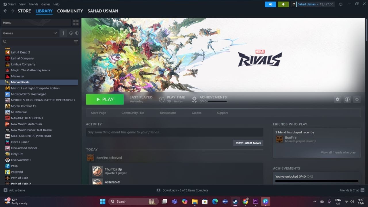Click achievements progress bar in sidebar
This screenshot has height=207, width=368.
(x=317, y=181)
